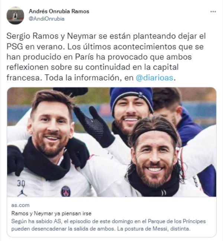Follow the @diarioas mention link

point(155,77)
